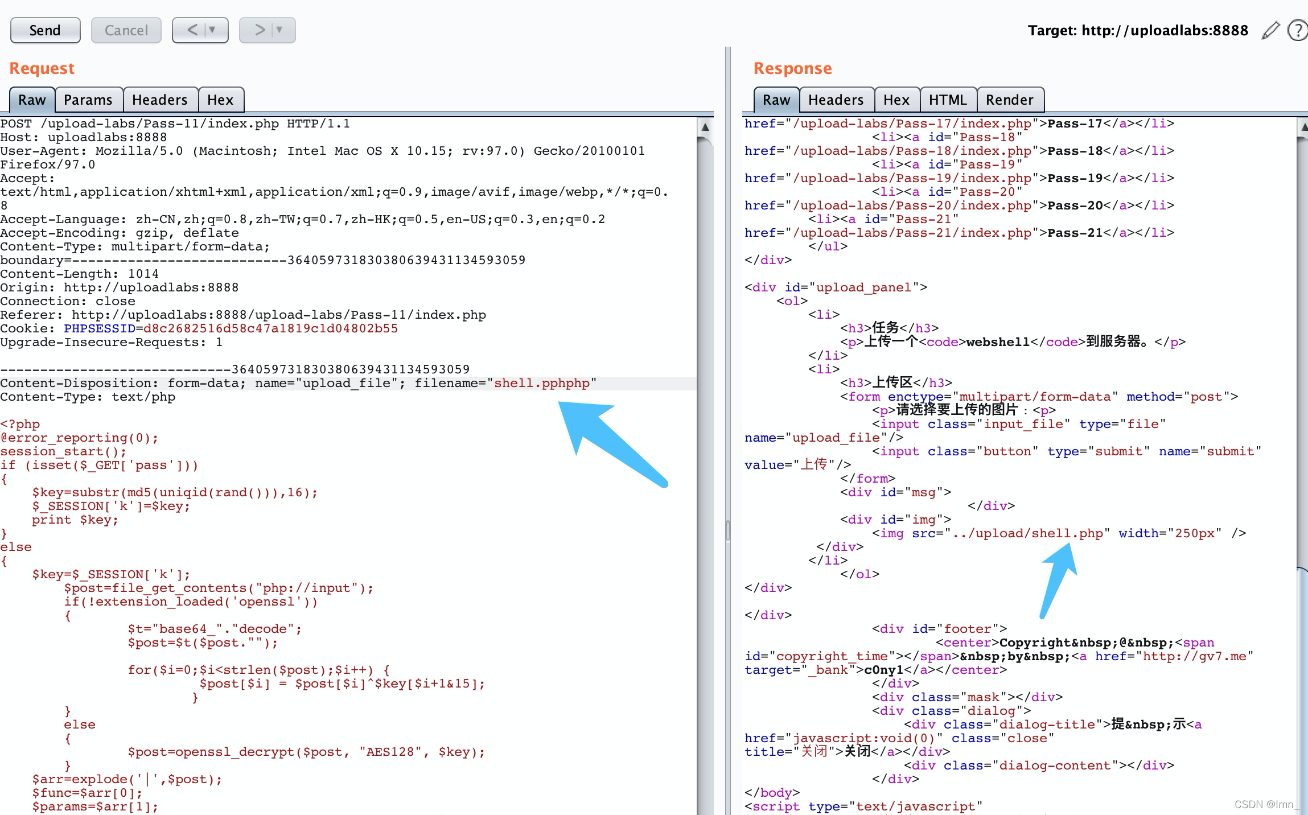Click the Host: uploadlabs:8888 header line
Image resolution: width=1308 pixels, height=815 pixels.
[84, 137]
